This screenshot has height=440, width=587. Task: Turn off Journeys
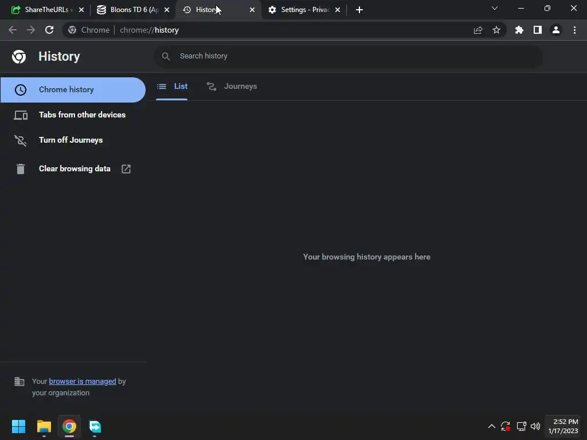point(73,140)
